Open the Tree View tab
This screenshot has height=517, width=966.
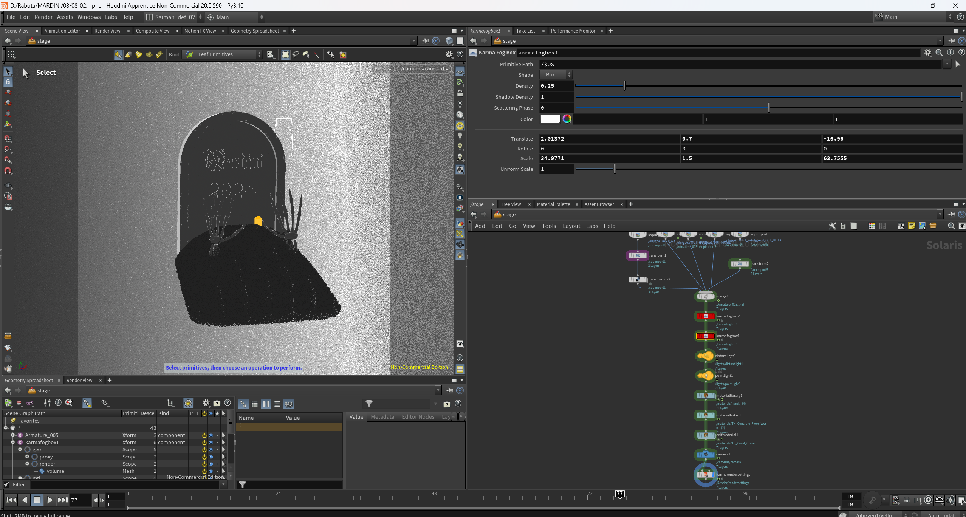point(511,204)
